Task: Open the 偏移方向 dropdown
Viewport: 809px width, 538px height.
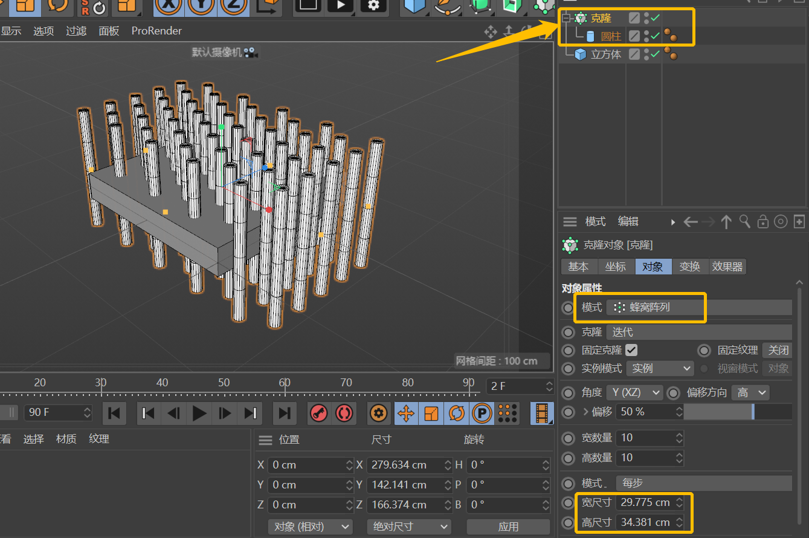Action: tap(750, 393)
